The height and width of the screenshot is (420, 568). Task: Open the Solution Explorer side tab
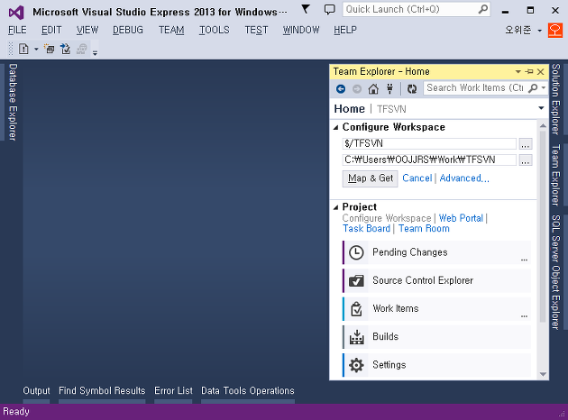(555, 99)
